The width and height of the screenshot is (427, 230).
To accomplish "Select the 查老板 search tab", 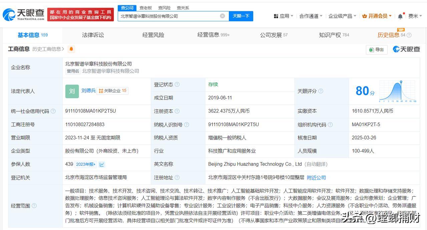I will pos(146,8).
